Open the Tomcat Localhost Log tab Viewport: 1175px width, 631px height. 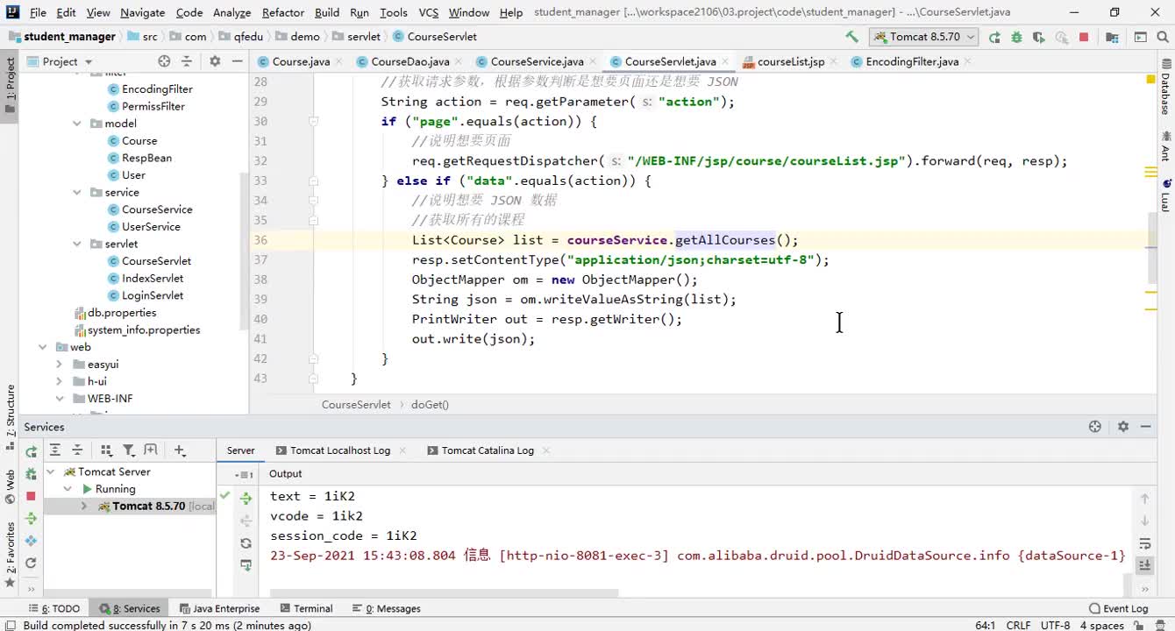click(340, 450)
